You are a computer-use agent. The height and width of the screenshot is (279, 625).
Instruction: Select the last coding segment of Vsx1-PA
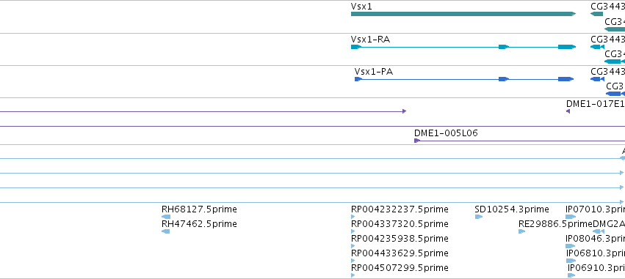click(566, 79)
